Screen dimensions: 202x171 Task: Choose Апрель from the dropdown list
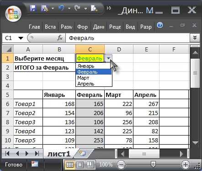pyautogui.click(x=94, y=84)
